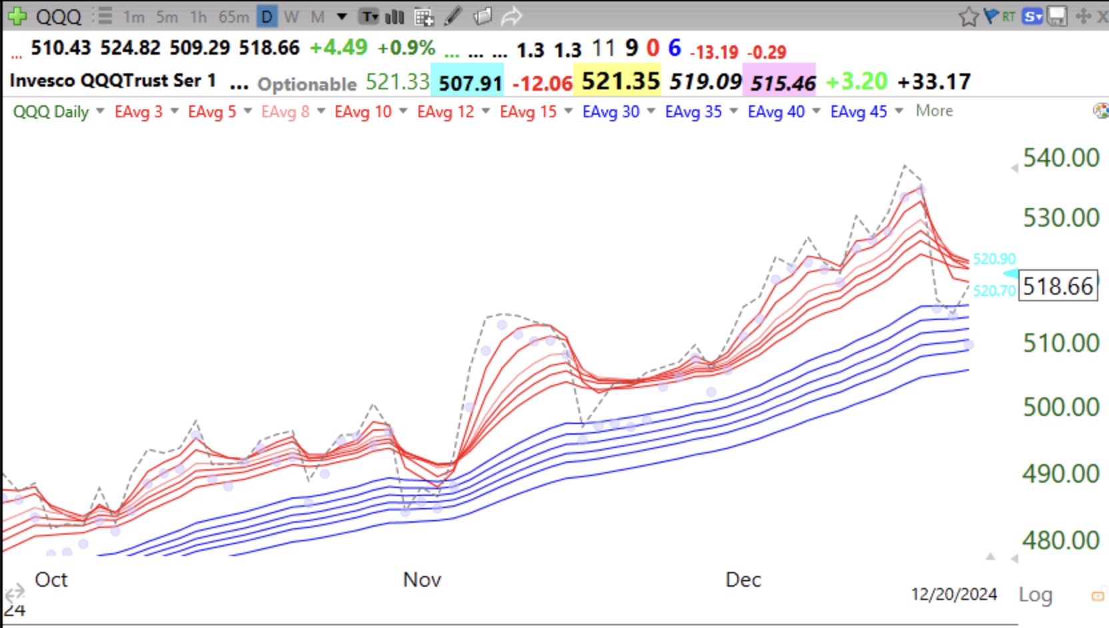
Task: Click the green plus add-chart icon
Action: [x=16, y=16]
